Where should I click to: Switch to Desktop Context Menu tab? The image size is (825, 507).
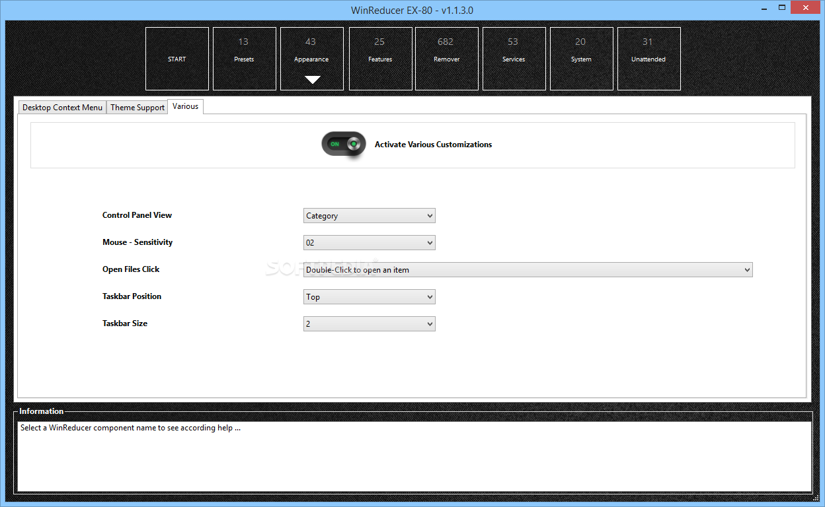click(x=62, y=108)
